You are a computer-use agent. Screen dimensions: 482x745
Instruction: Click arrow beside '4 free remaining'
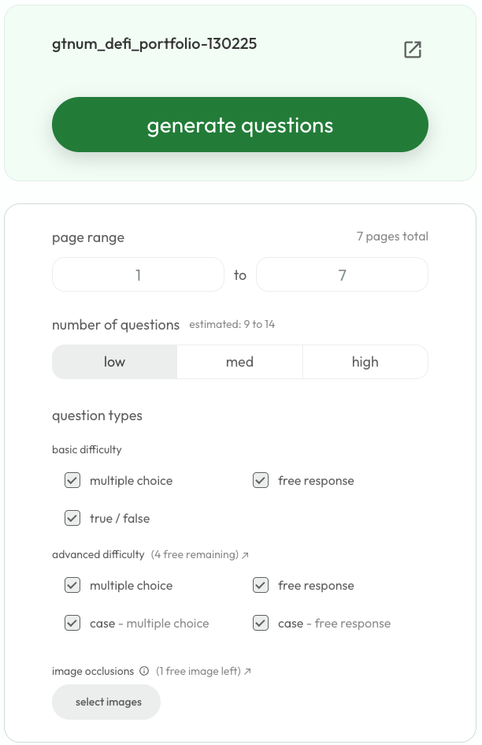point(246,555)
